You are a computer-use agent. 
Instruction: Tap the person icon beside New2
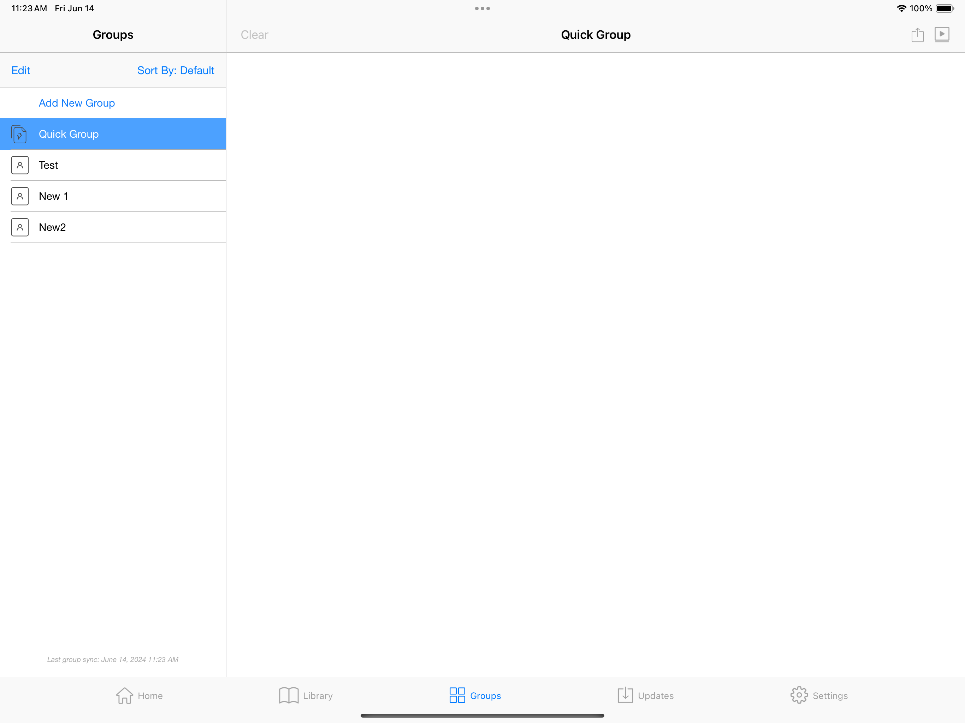20,227
